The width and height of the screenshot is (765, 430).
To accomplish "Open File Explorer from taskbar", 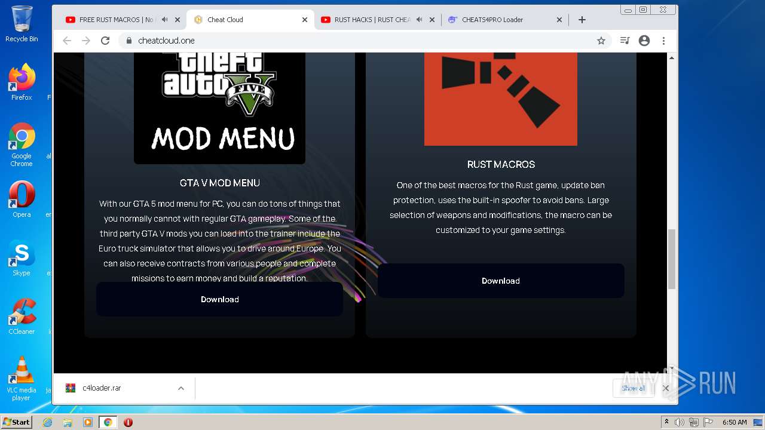I will click(x=68, y=422).
